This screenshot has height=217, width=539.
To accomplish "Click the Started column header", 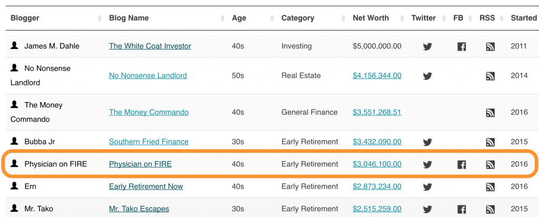I will pyautogui.click(x=523, y=18).
